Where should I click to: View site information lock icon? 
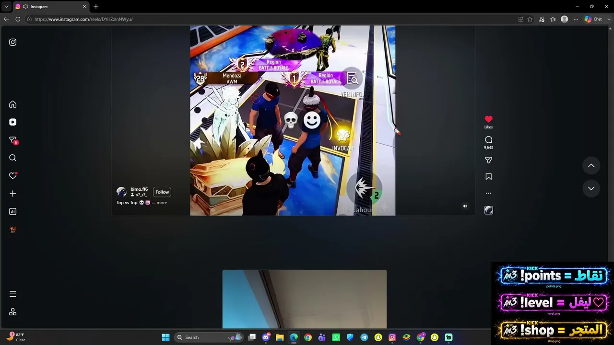(29, 19)
